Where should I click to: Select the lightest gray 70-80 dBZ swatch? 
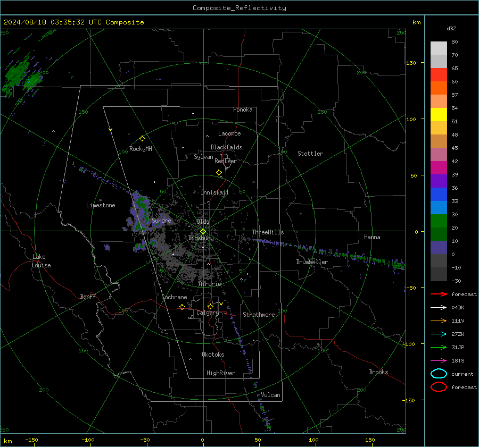click(439, 48)
